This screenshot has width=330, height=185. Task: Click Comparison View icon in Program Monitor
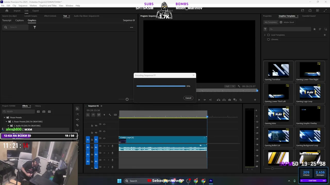(x=235, y=100)
